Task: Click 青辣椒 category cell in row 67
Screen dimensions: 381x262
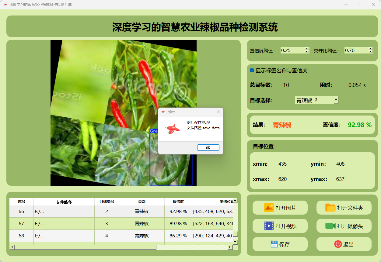Action: click(142, 223)
